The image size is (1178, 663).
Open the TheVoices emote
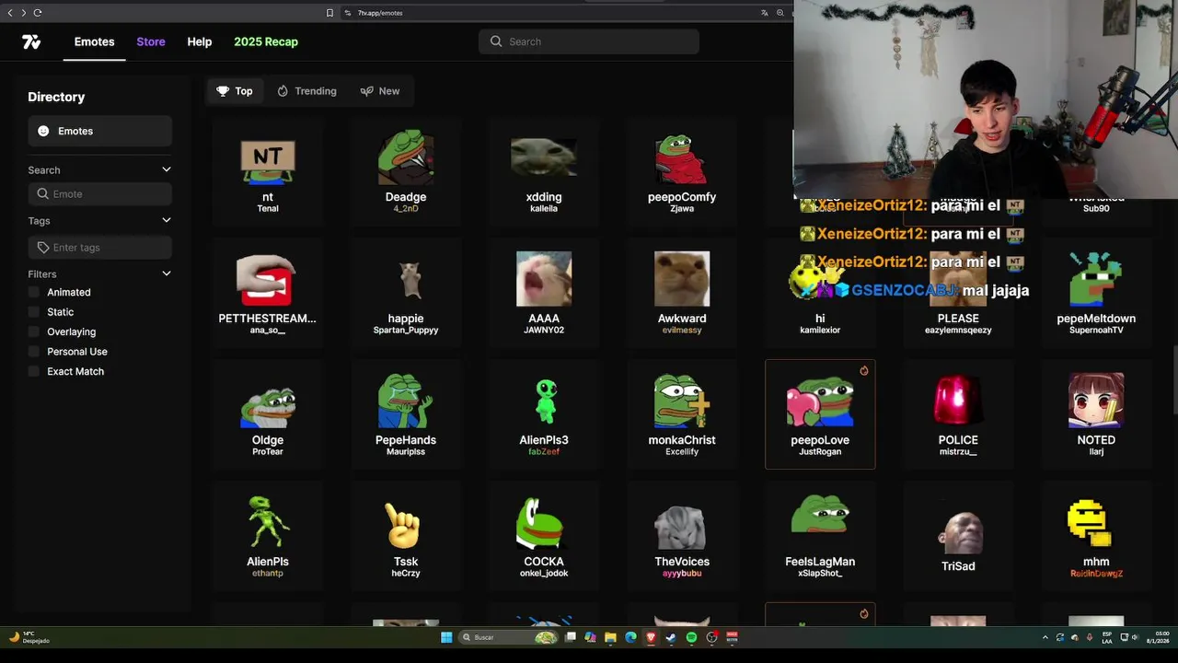(682, 536)
